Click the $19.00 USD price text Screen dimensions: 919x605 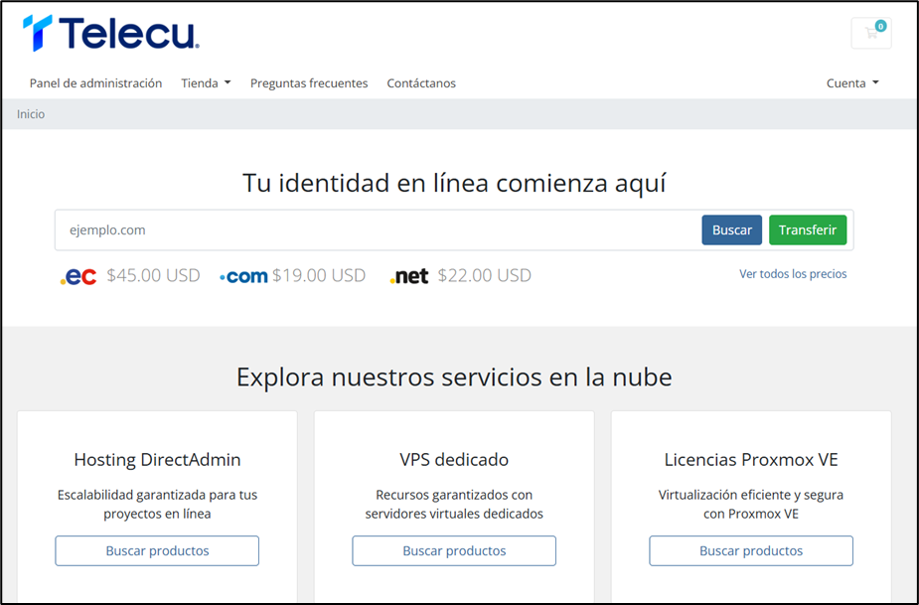[x=319, y=275]
